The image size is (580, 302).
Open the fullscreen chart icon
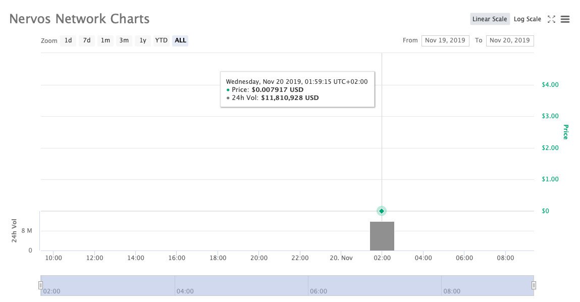(x=551, y=19)
